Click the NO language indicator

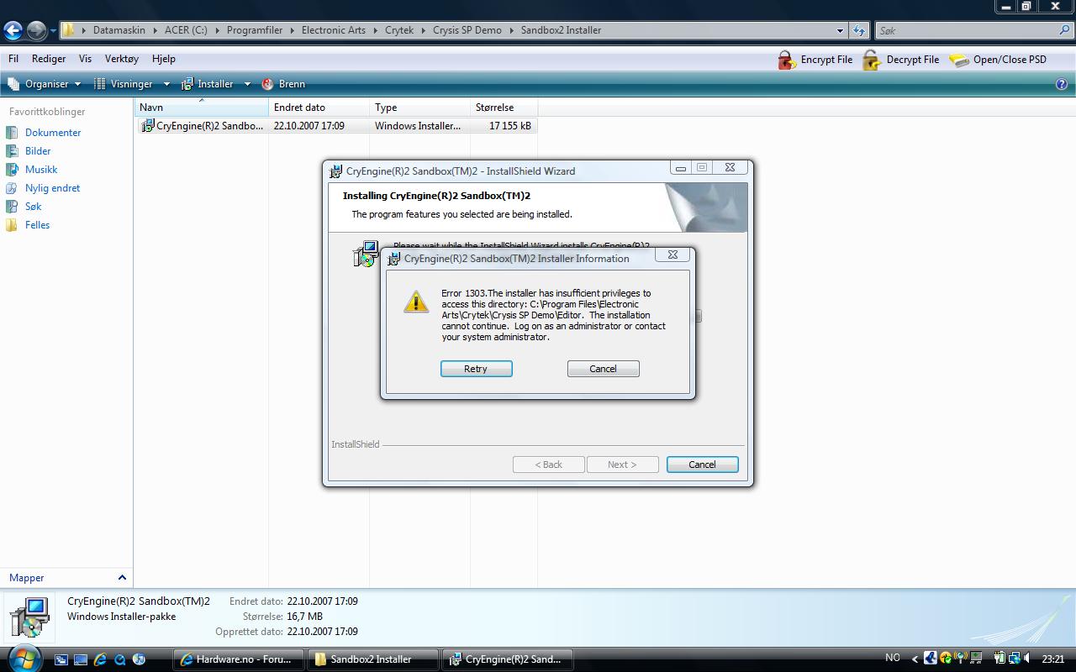tap(893, 658)
